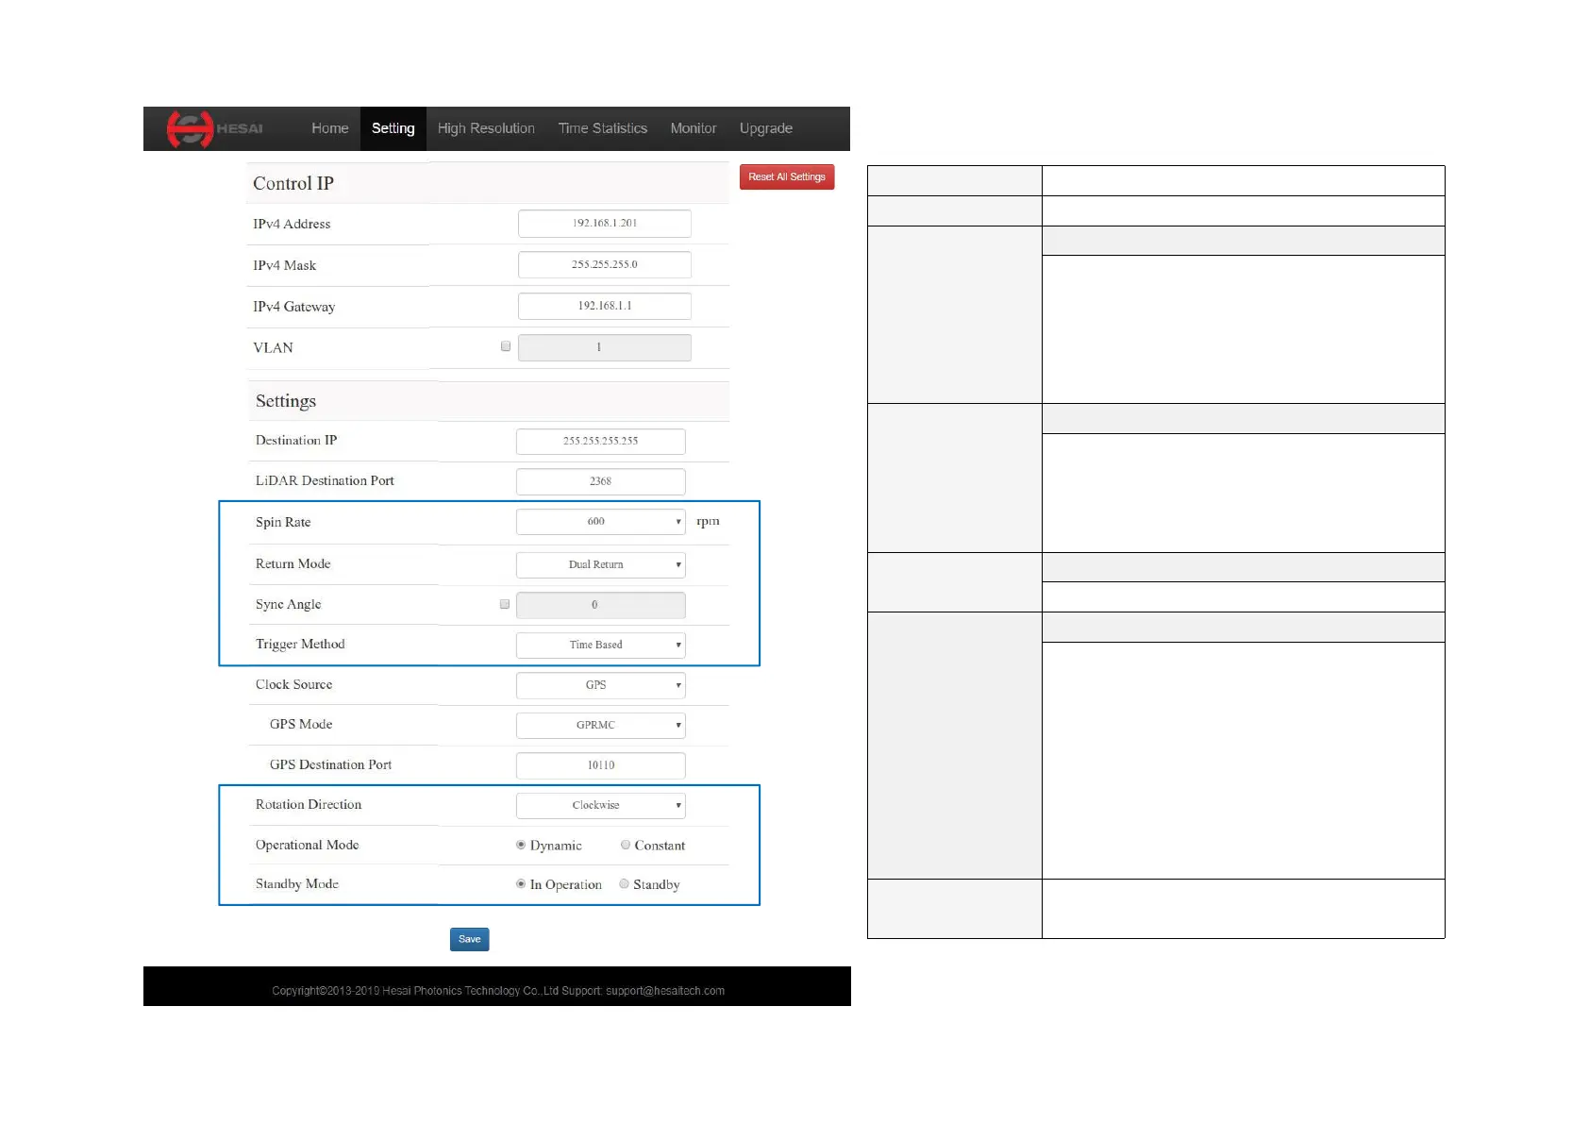1589x1124 pixels.
Task: Open the Home tab
Action: click(x=330, y=128)
